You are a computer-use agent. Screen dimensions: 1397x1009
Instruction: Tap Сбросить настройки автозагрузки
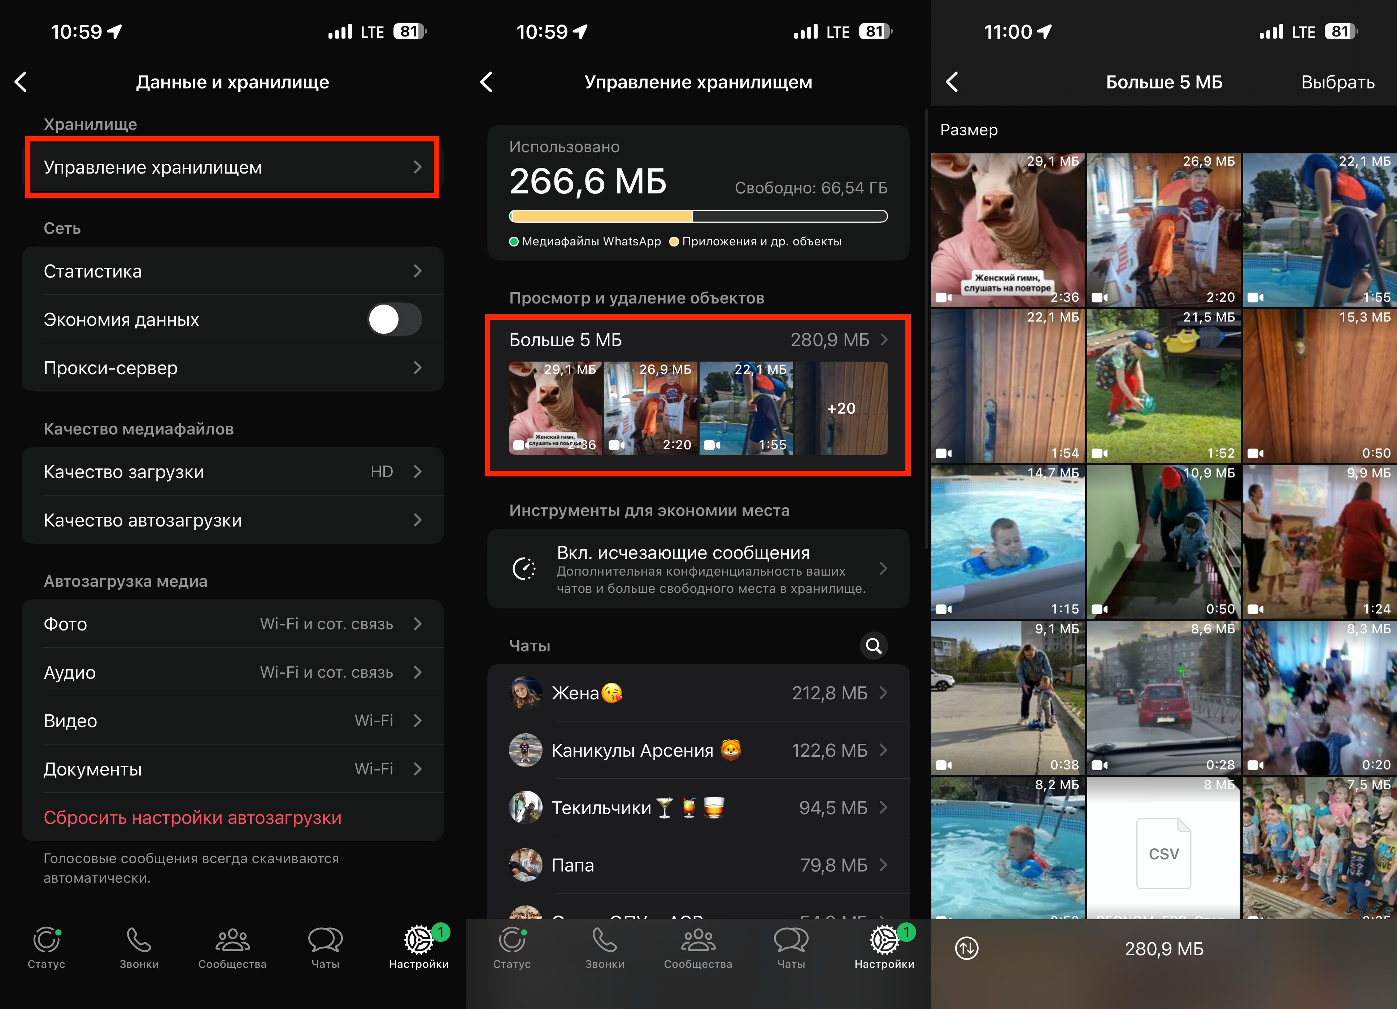coord(192,817)
